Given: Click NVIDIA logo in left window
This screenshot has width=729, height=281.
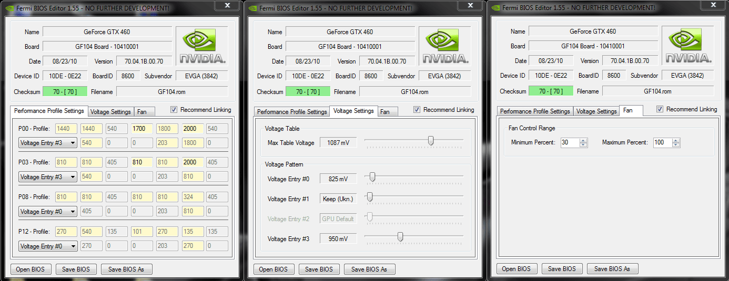Looking at the screenshot, I should click(x=202, y=46).
